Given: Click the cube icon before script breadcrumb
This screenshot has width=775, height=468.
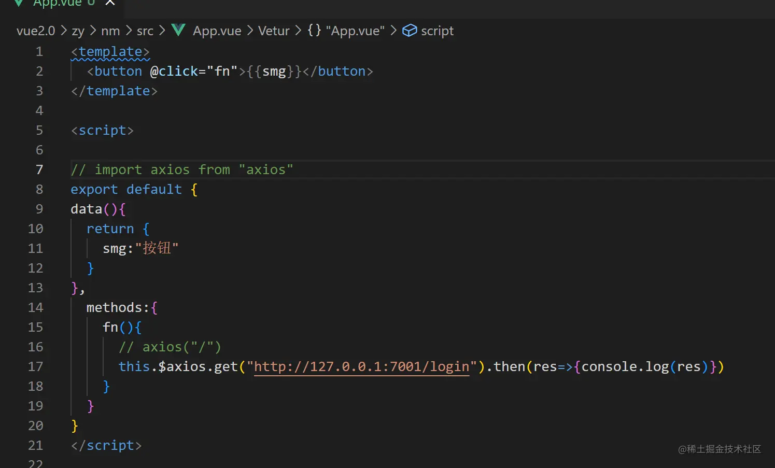Looking at the screenshot, I should 410,31.
